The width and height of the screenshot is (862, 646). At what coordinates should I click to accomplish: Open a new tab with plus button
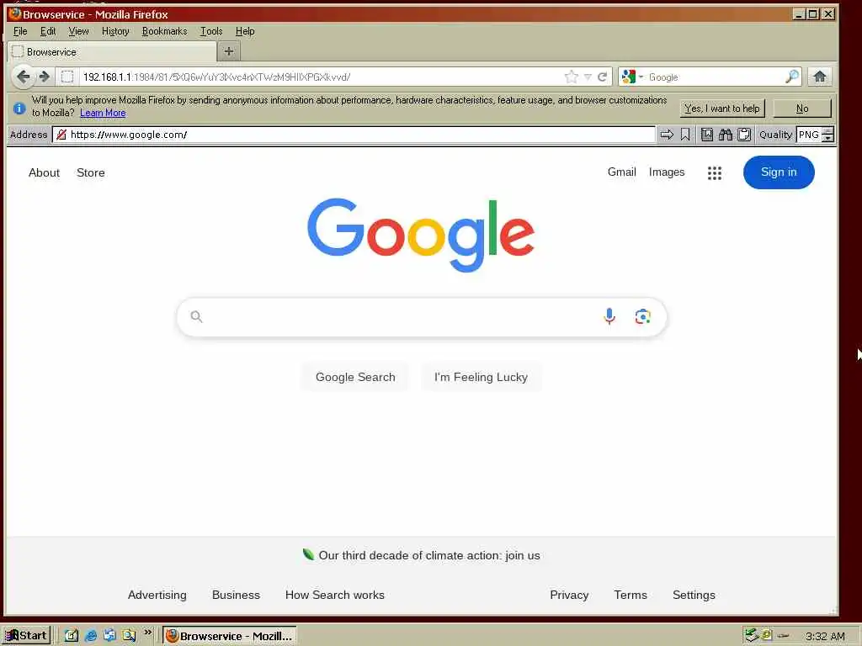tap(229, 51)
